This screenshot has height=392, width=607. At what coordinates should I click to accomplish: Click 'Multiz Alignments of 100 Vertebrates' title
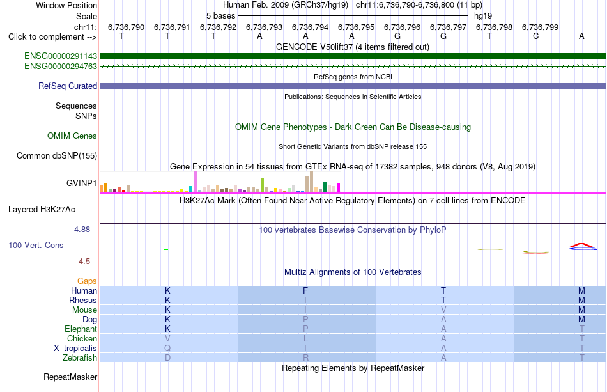point(353,272)
